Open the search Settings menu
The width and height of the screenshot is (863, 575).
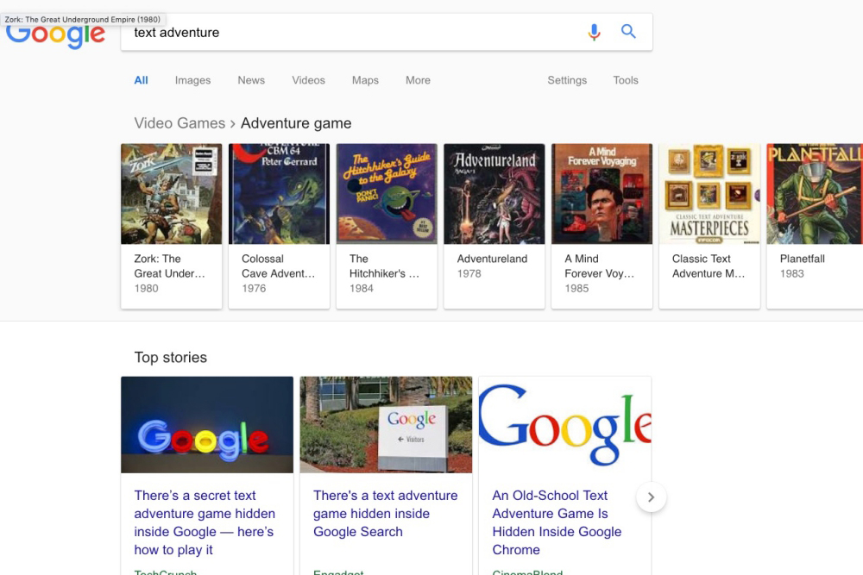coord(566,80)
